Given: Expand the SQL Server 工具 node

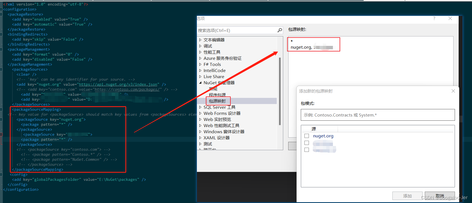Looking at the screenshot, I should (x=200, y=107).
